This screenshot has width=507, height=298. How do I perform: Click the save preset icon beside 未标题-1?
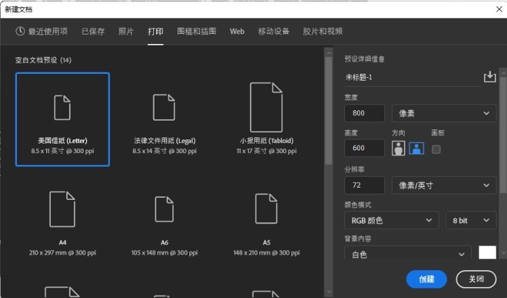pos(489,77)
